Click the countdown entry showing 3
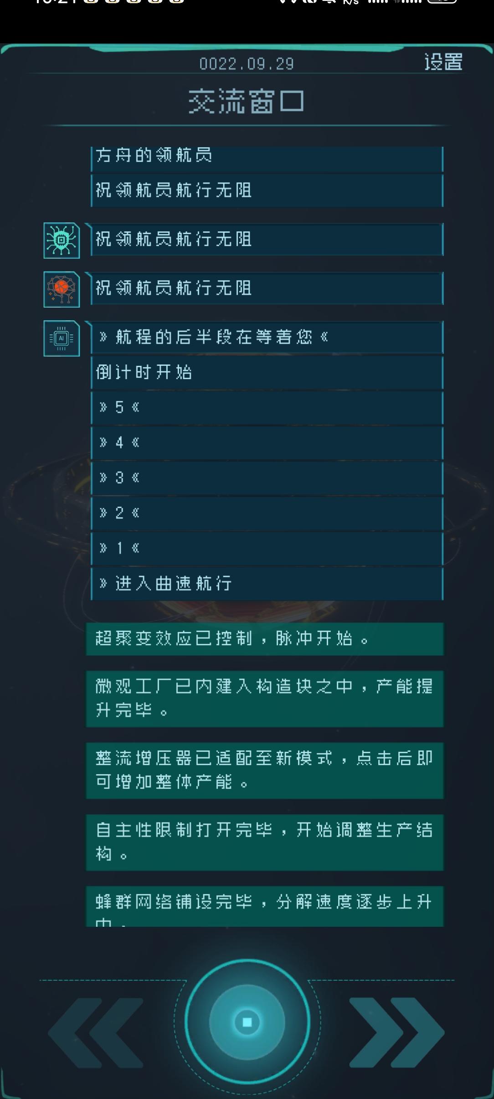The height and width of the screenshot is (1099, 494). tap(267, 478)
